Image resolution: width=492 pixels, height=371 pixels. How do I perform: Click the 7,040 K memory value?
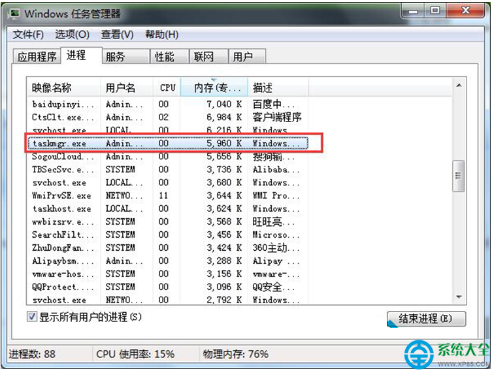pyautogui.click(x=223, y=104)
